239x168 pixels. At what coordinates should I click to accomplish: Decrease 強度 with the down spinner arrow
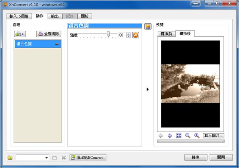[x=129, y=36]
